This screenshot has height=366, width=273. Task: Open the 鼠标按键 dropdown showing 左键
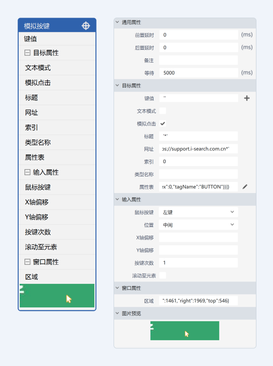click(198, 212)
